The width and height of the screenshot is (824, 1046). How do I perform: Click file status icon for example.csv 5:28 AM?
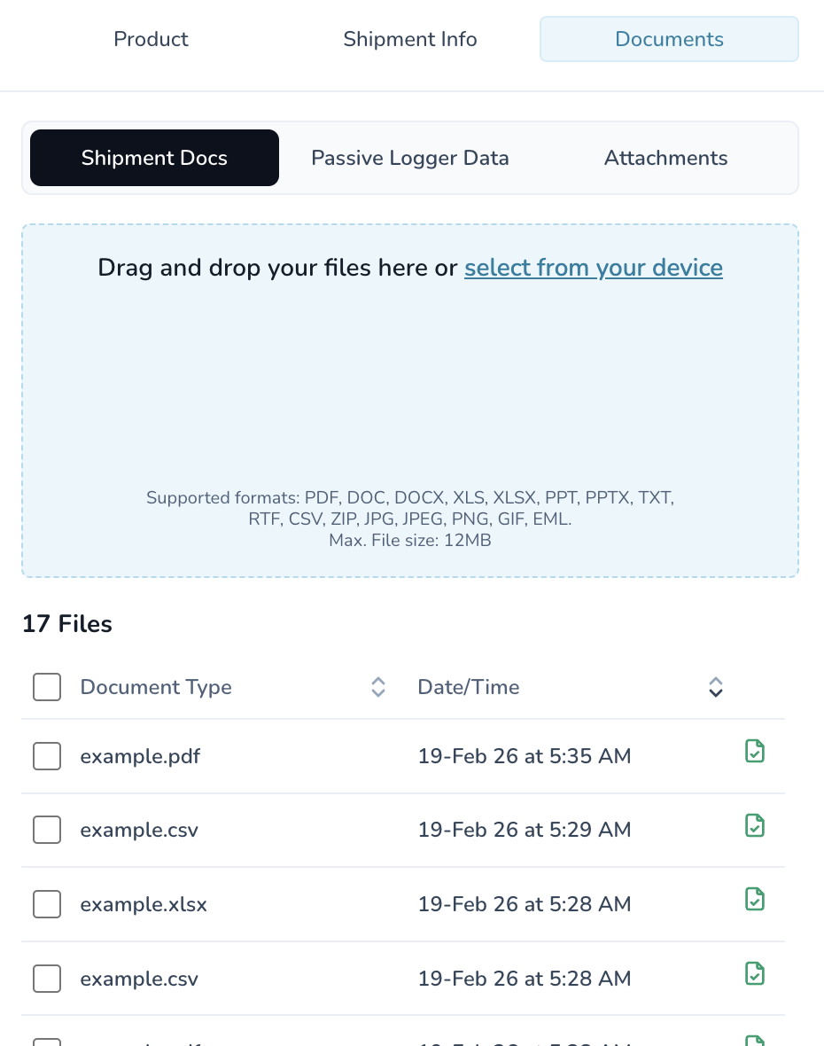click(755, 973)
